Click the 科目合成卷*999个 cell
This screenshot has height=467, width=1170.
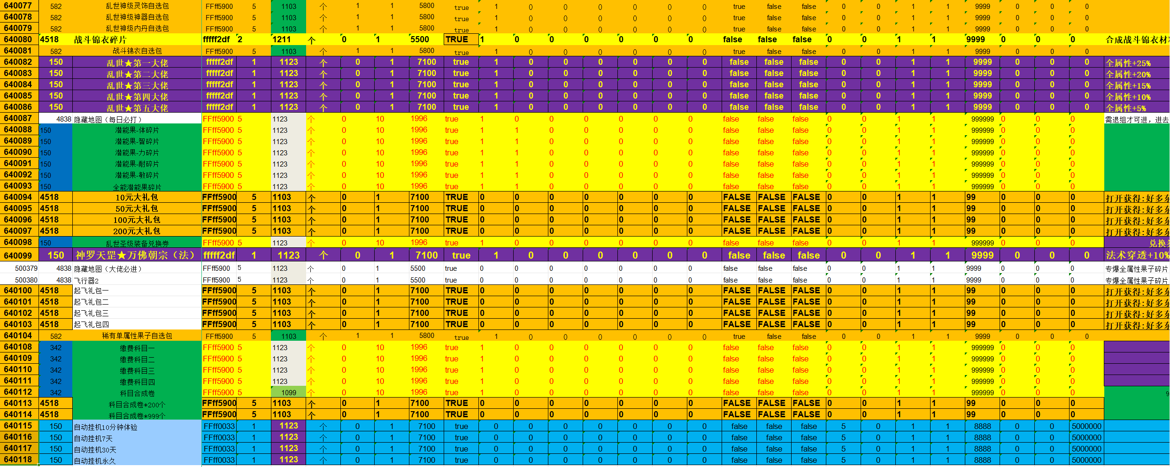[137, 415]
